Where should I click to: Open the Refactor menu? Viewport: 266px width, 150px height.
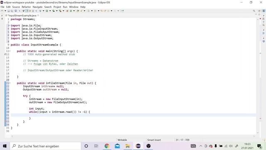pos(26,7)
